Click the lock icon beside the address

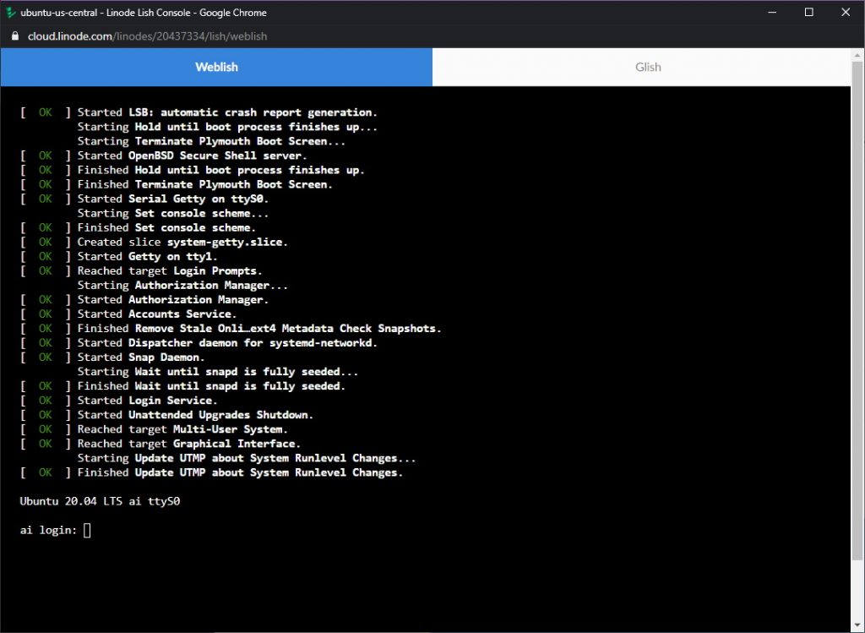point(15,35)
